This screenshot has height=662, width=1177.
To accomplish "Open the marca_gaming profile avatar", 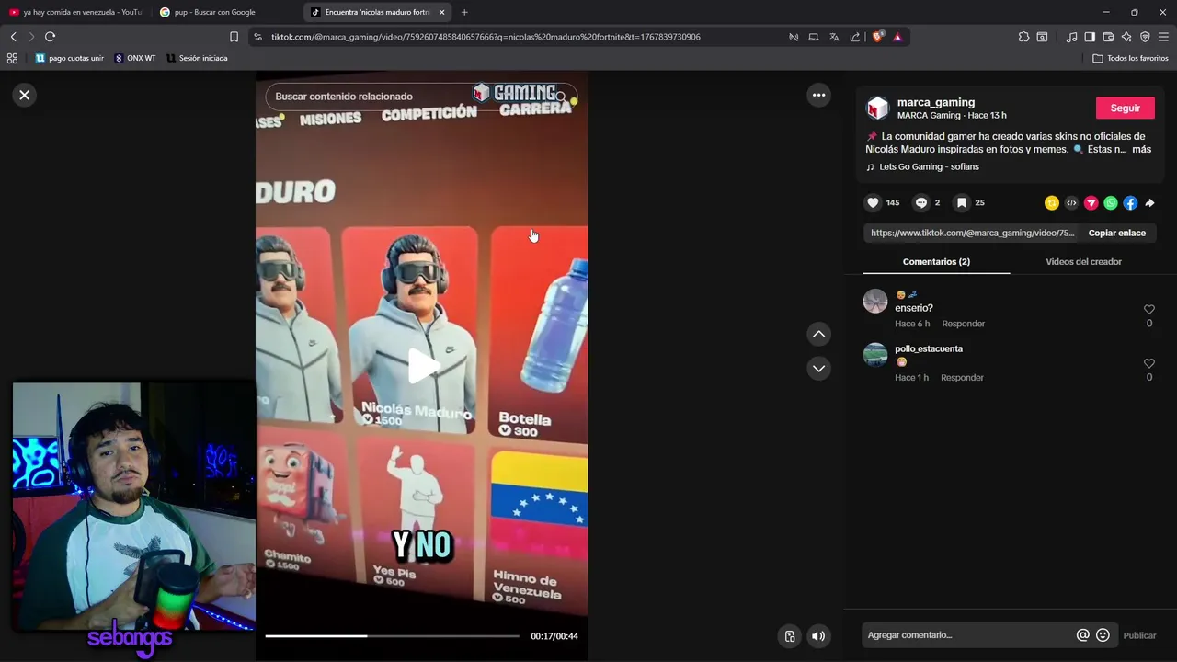I will pyautogui.click(x=878, y=108).
